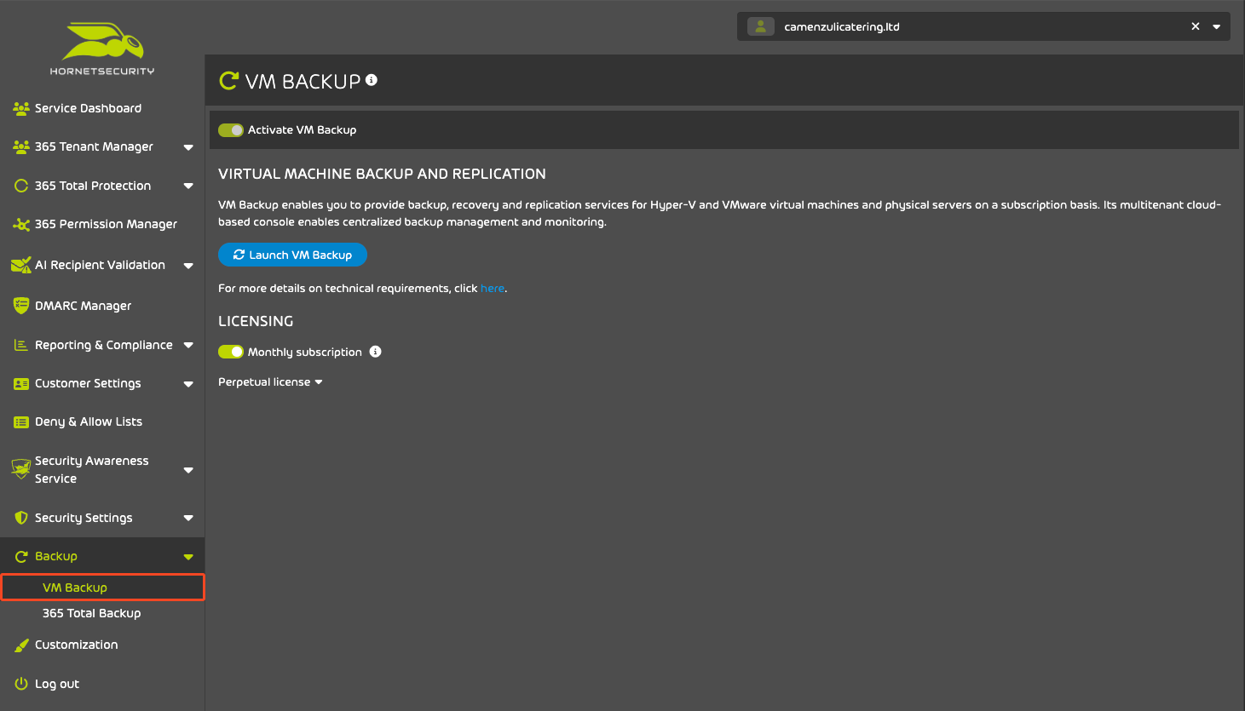Select VM Backup submenu item
Screen dimensions: 1245x711
102,588
